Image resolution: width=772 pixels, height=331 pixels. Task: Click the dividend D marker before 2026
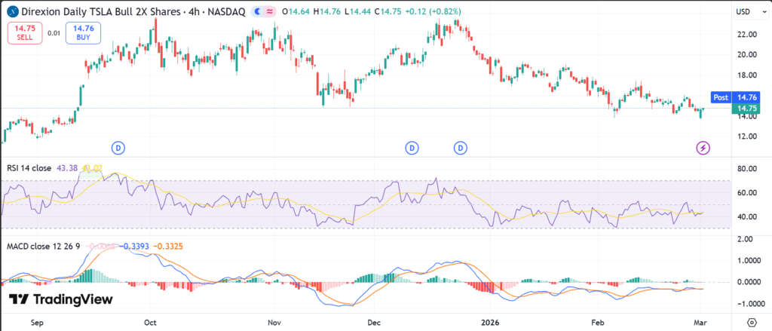[x=461, y=148]
